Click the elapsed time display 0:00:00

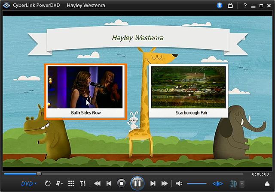coord(260,174)
